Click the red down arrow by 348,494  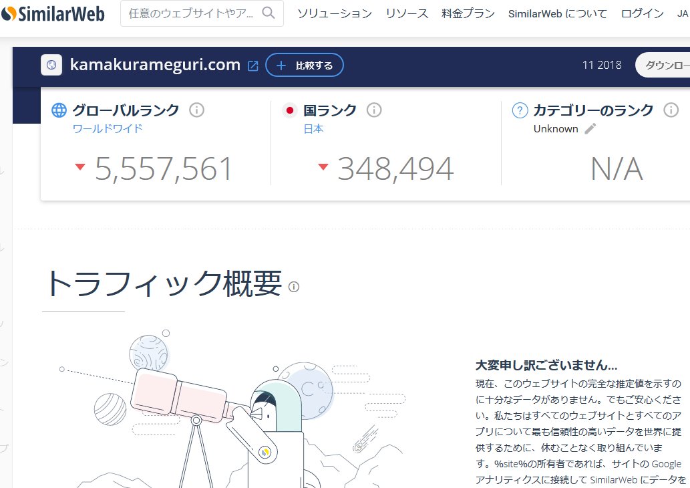coord(323,166)
